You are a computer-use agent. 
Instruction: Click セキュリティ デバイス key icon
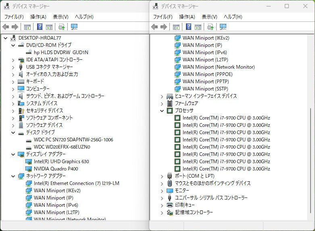coord(21,111)
